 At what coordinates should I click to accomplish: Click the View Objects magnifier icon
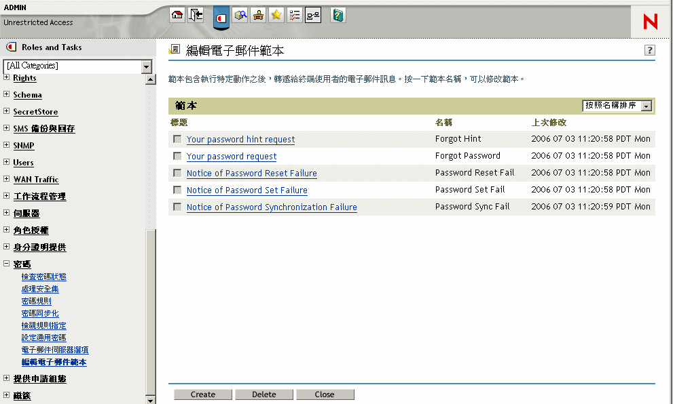[240, 14]
